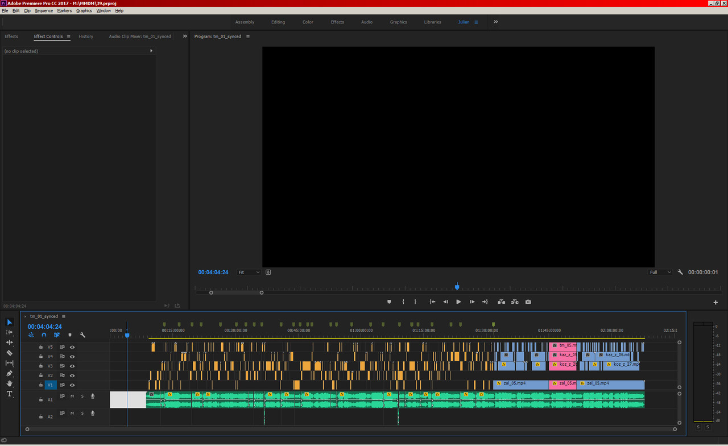This screenshot has height=446, width=728.
Task: Export a frame with camera icon
Action: (528, 302)
